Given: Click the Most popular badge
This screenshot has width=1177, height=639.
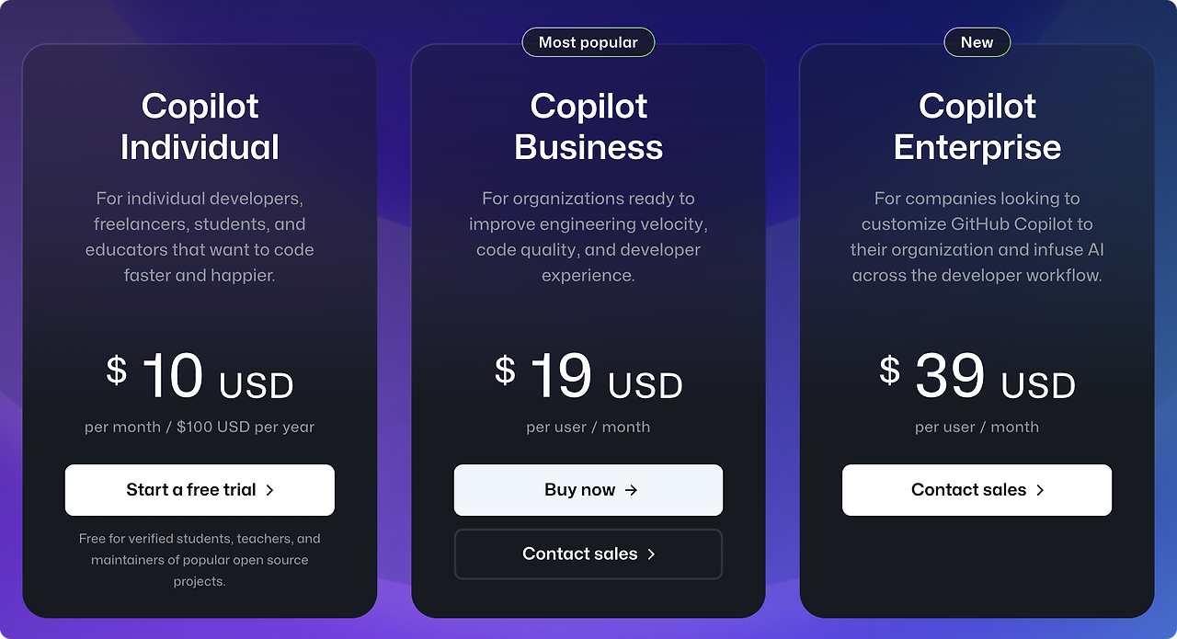Looking at the screenshot, I should [588, 41].
